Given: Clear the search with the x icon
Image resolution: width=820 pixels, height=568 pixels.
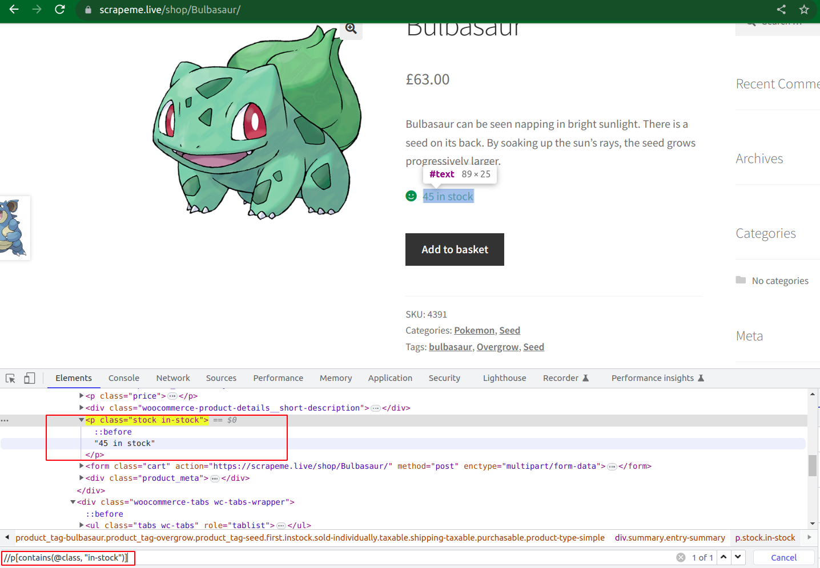Looking at the screenshot, I should (x=681, y=557).
